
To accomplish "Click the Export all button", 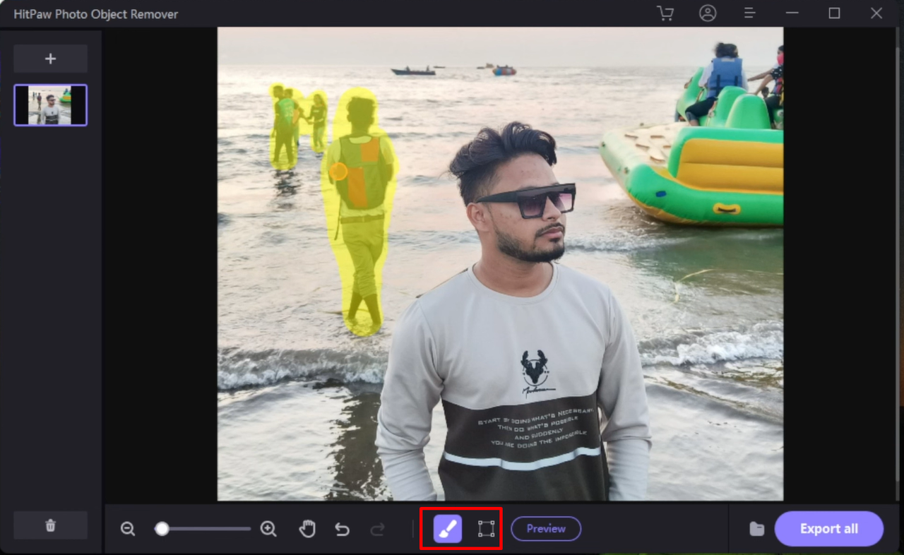I will pyautogui.click(x=829, y=528).
